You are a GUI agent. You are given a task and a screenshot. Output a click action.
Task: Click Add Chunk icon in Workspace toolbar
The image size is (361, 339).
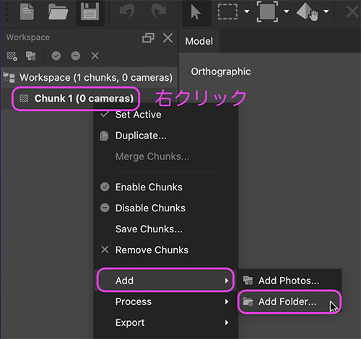coord(12,56)
